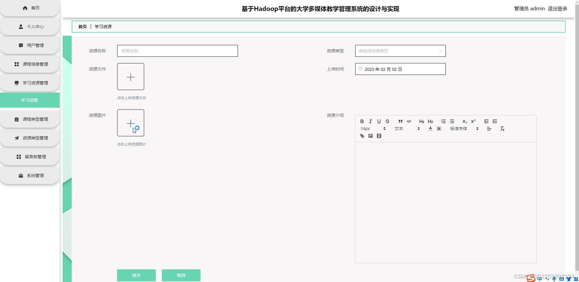Click the plus box to upload 资源文件
The height and width of the screenshot is (282, 579).
coord(131,77)
